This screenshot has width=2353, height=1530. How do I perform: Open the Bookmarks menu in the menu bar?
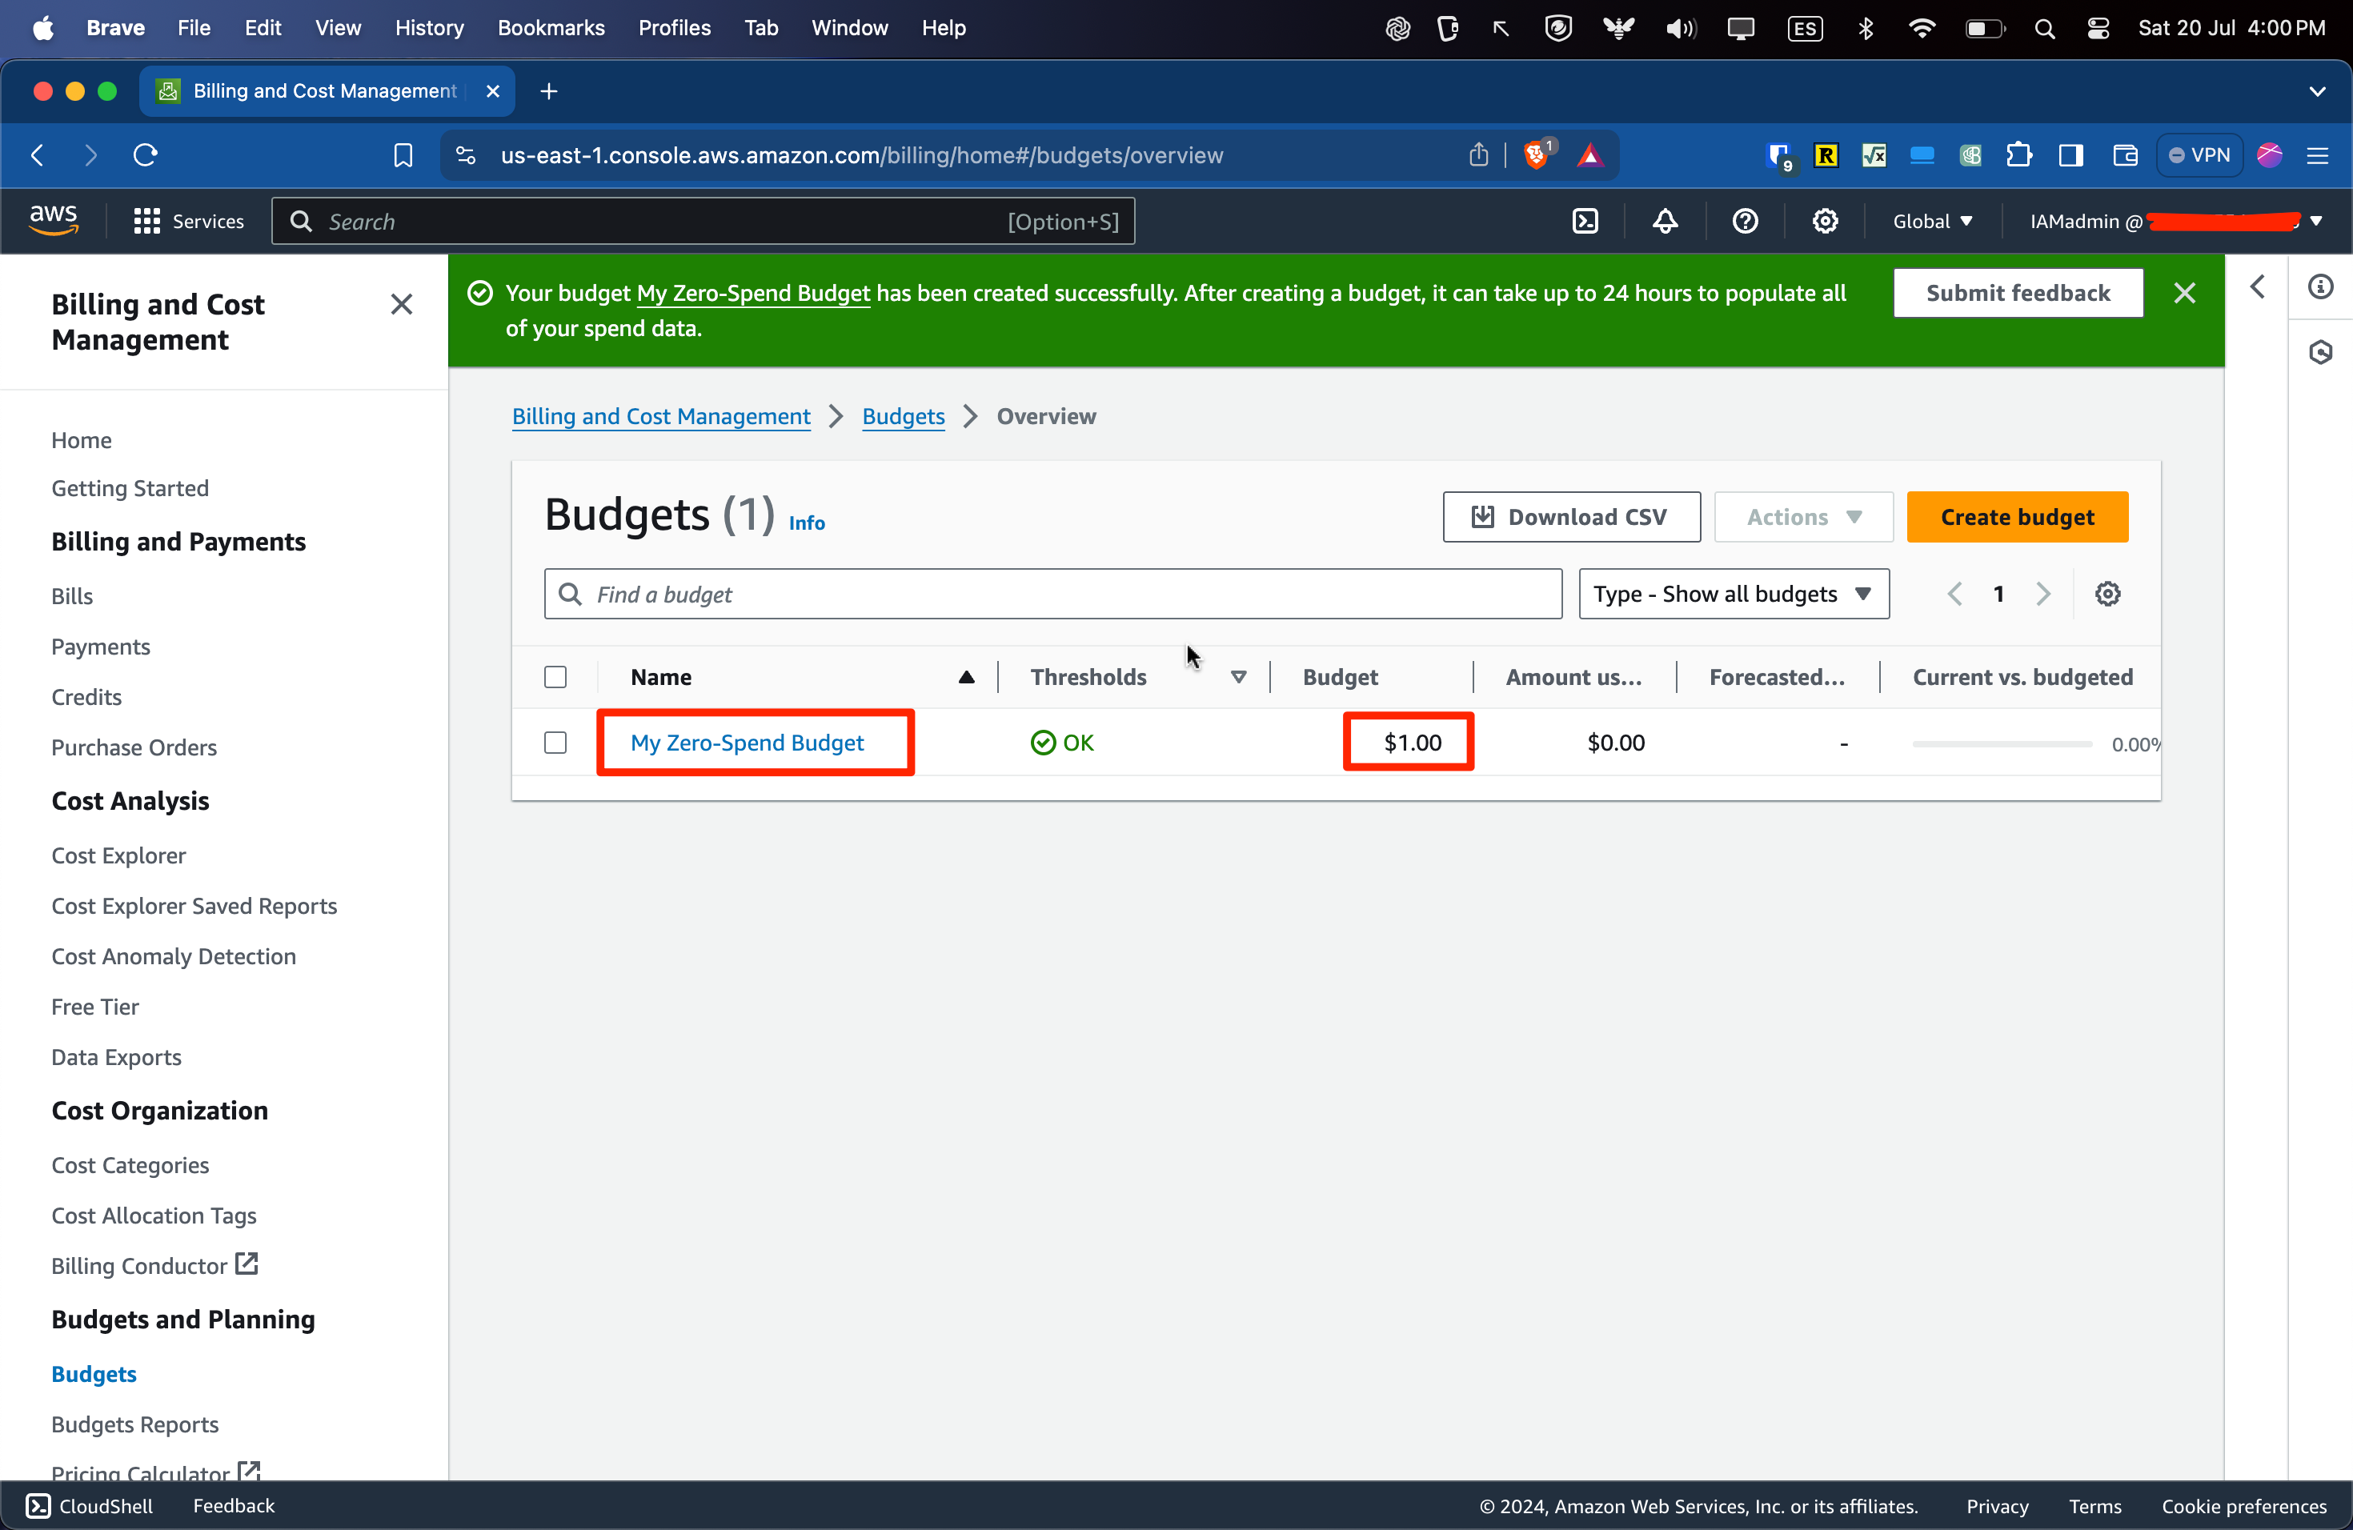551,28
